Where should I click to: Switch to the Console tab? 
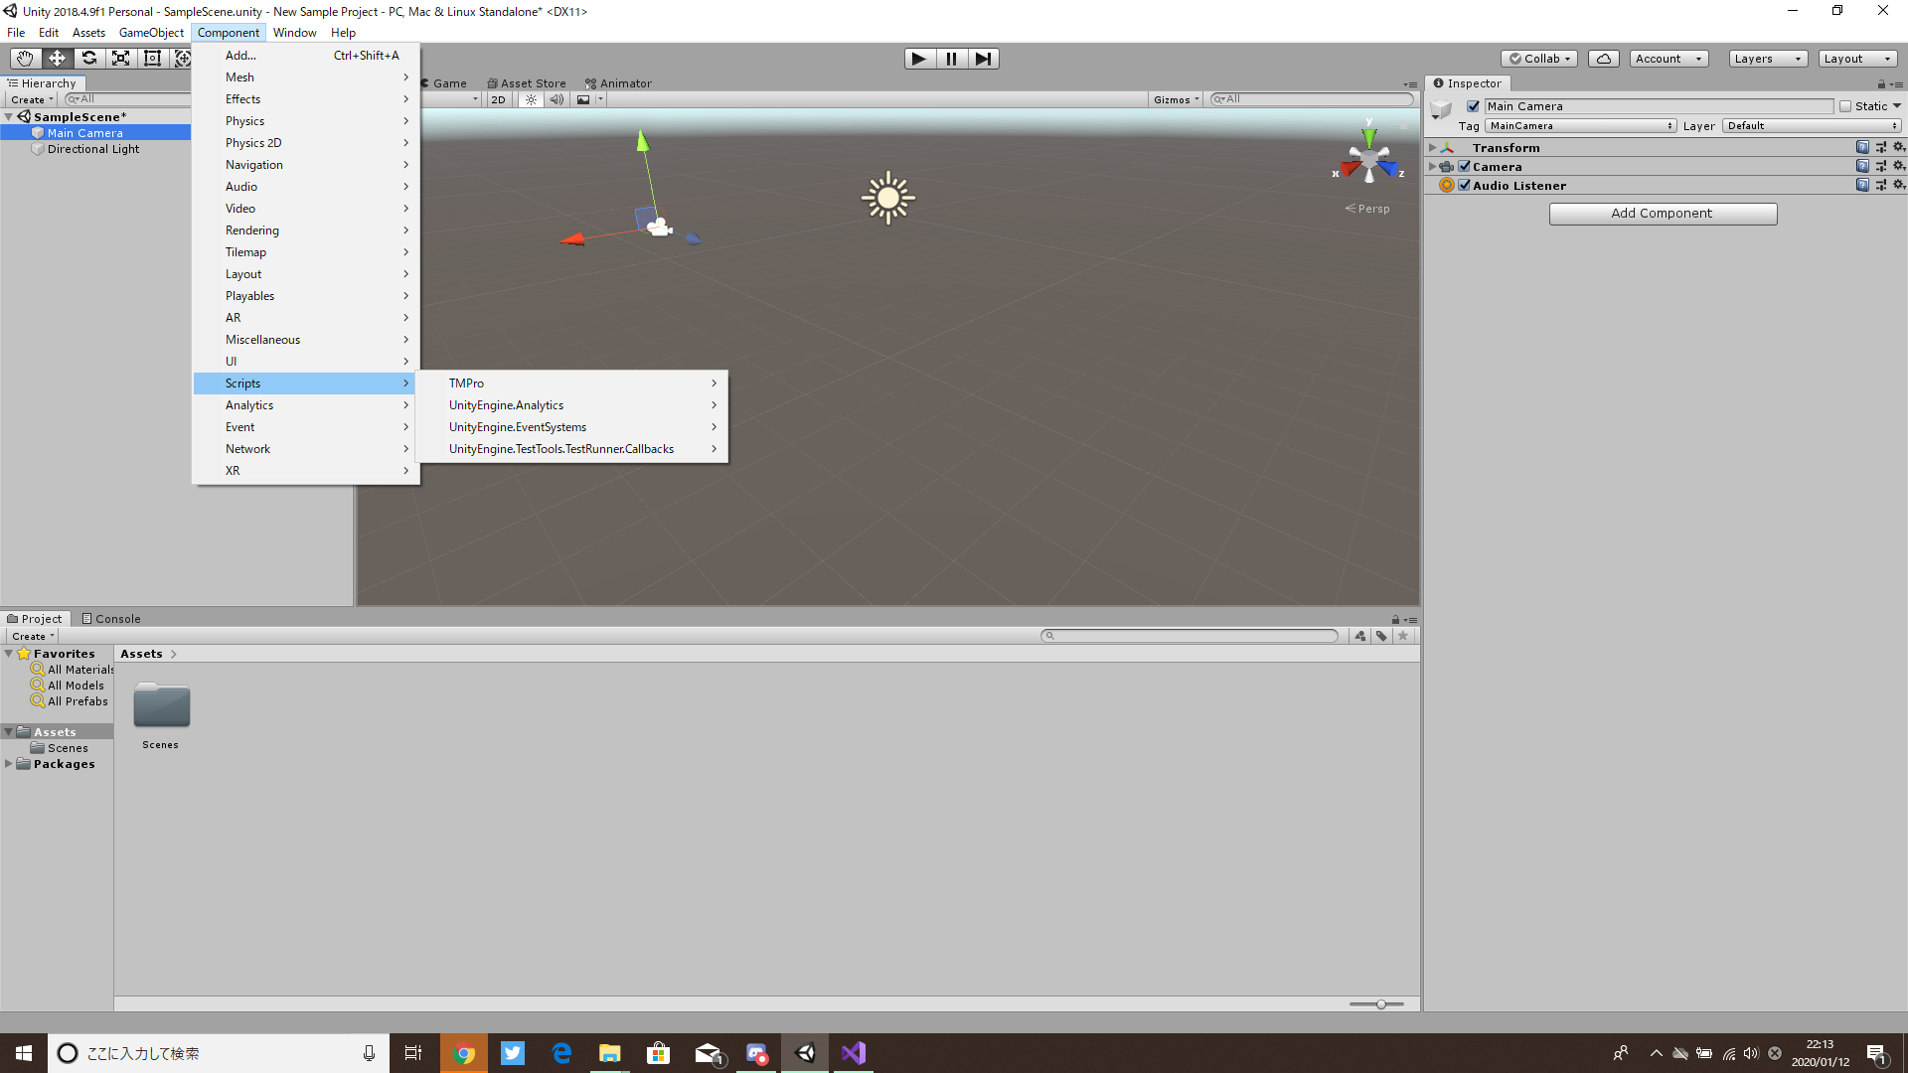pyautogui.click(x=117, y=618)
